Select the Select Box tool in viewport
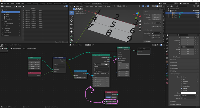200x108 pixels. coord(71,13)
